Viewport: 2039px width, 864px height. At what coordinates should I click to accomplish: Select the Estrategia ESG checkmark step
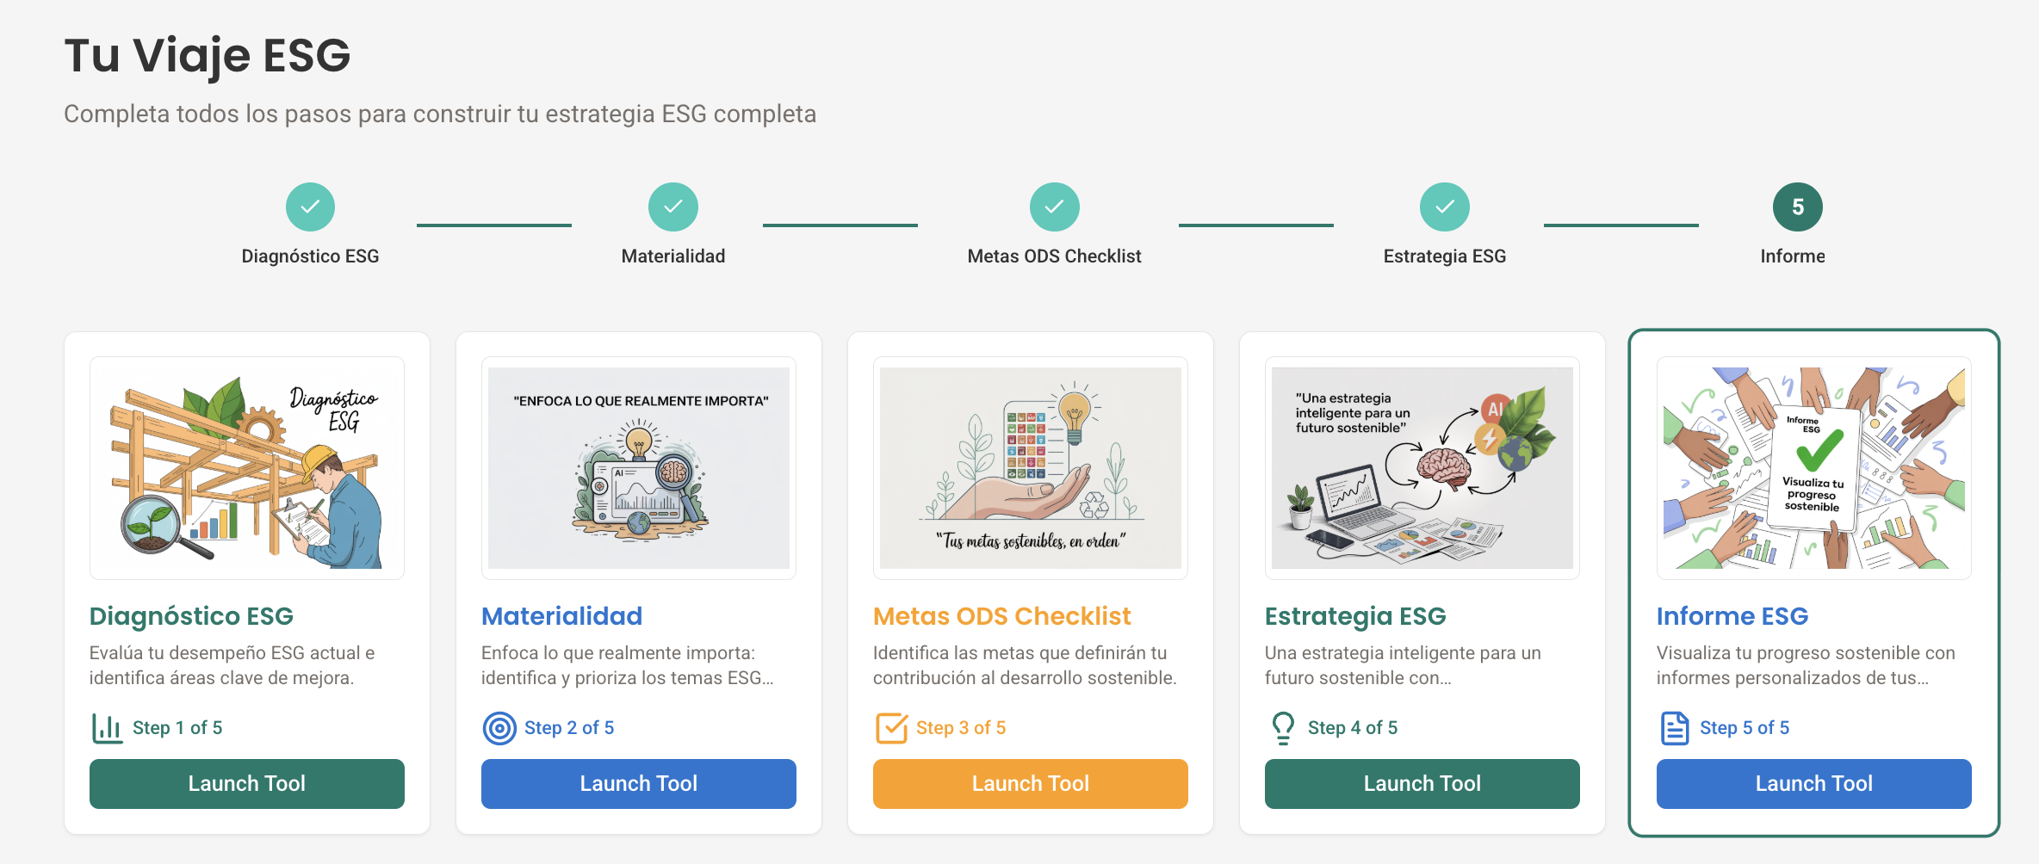click(x=1444, y=207)
